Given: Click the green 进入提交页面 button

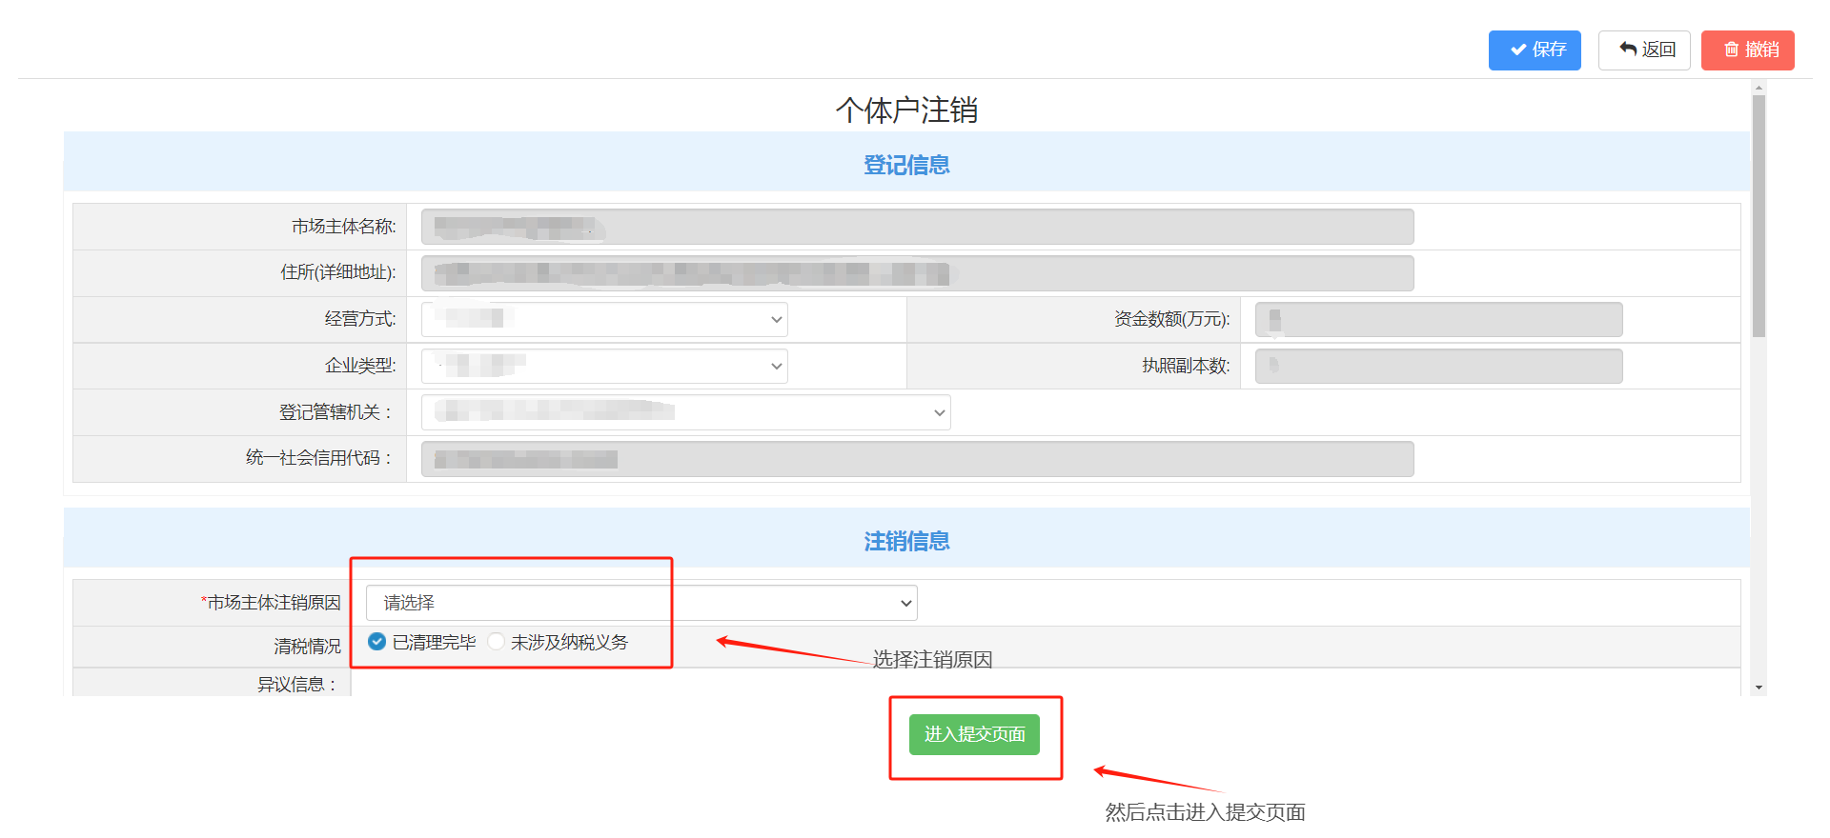Looking at the screenshot, I should tap(974, 734).
